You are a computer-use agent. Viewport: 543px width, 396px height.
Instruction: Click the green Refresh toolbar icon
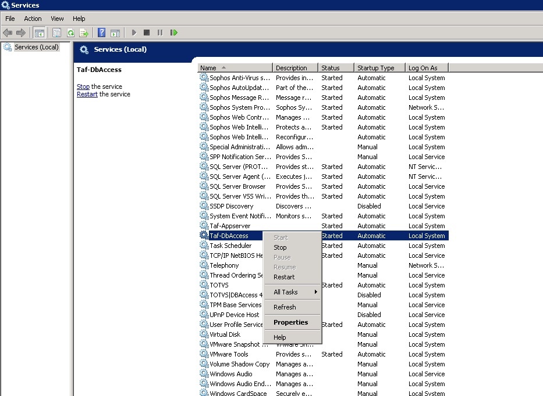pyautogui.click(x=70, y=33)
